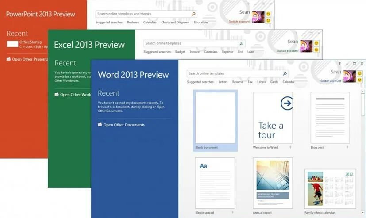This screenshot has height=218, width=366.
Task: Click folder icon beside Open Other Documents
Action: (100, 125)
